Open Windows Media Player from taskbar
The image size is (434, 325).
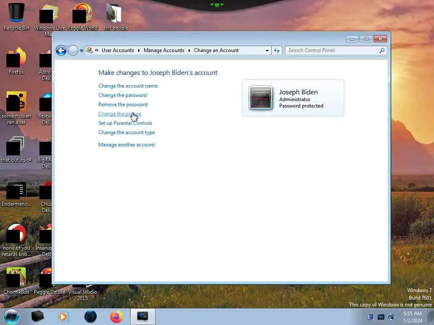pyautogui.click(x=63, y=317)
